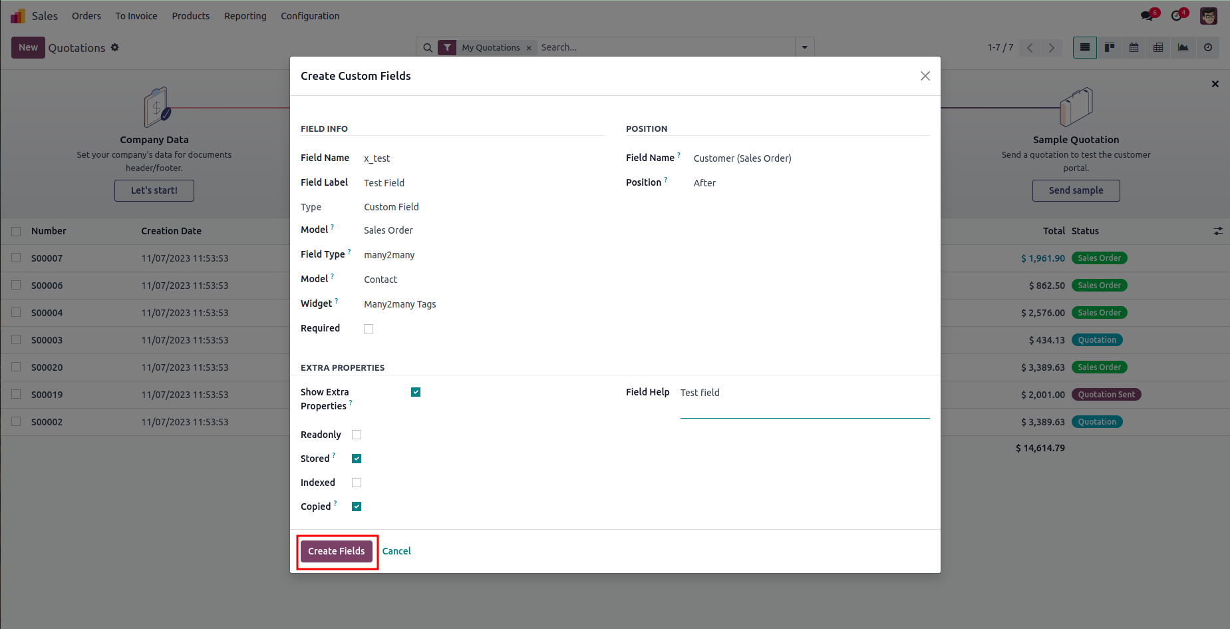Uncheck the Stored checkbox
Image resolution: width=1230 pixels, height=629 pixels.
click(357, 459)
